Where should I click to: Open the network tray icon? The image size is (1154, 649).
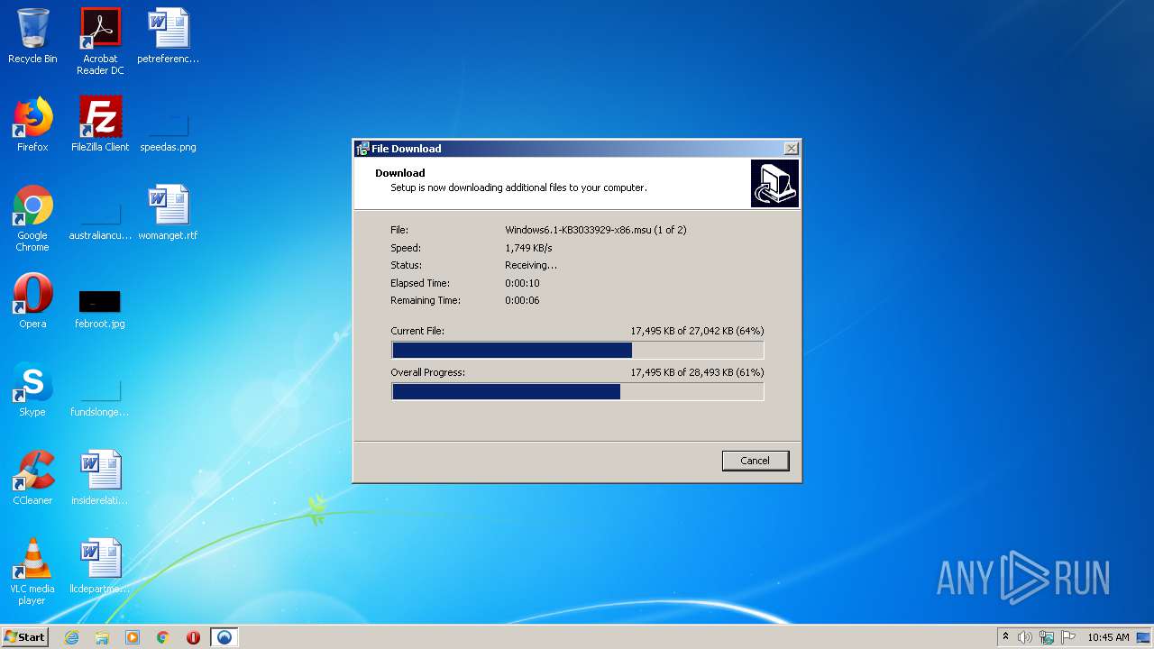pyautogui.click(x=1047, y=637)
